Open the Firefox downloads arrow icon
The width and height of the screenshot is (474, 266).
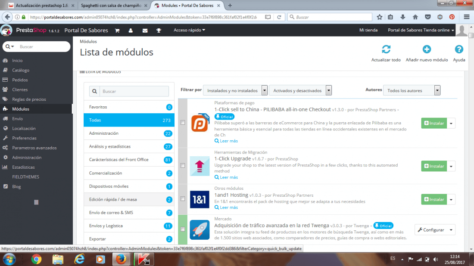tap(402, 17)
